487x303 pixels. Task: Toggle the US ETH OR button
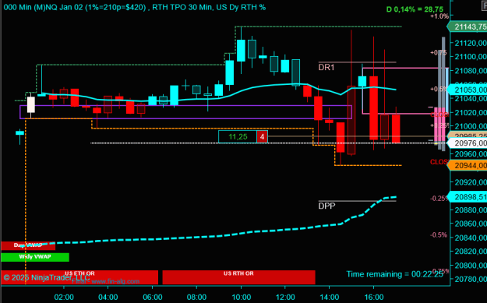click(79, 277)
